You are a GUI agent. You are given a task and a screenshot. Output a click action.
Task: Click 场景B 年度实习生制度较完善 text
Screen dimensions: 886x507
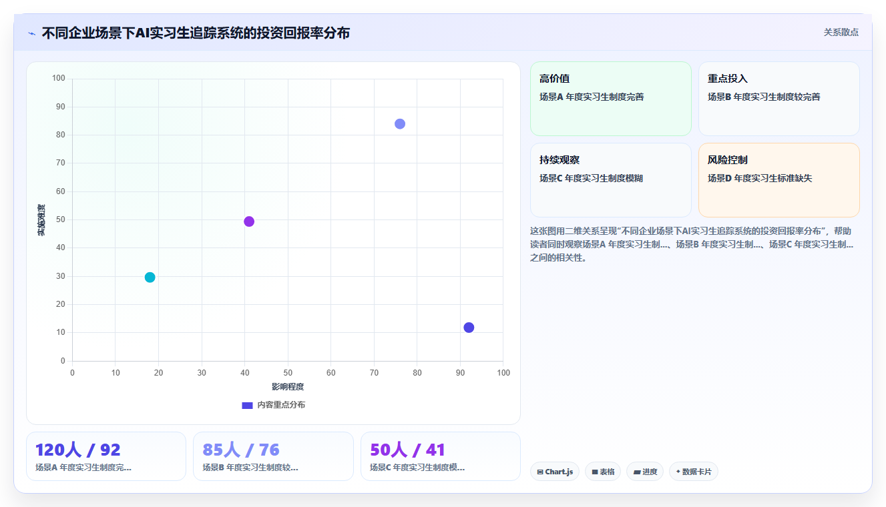(x=764, y=97)
